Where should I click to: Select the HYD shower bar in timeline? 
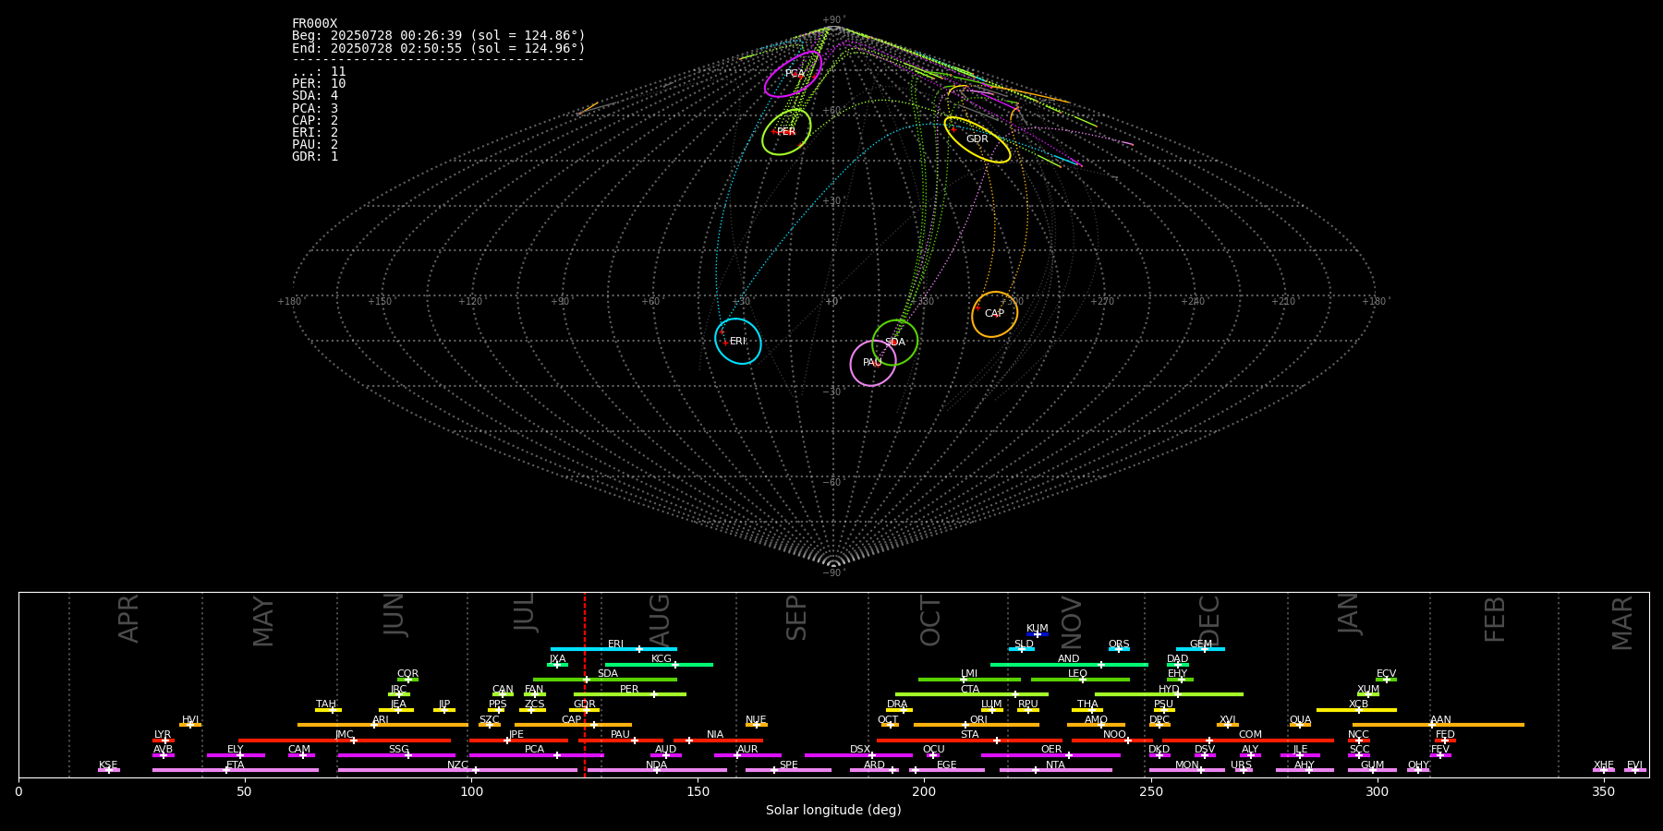tap(1169, 694)
